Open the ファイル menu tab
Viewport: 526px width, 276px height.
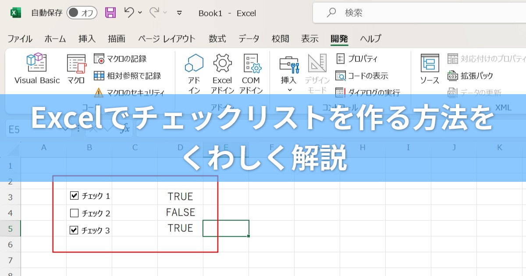[20, 39]
